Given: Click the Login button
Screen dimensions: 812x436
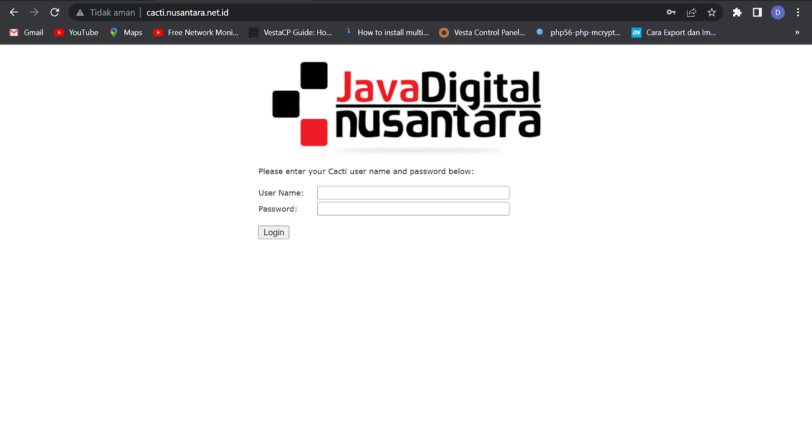Looking at the screenshot, I should pos(274,232).
